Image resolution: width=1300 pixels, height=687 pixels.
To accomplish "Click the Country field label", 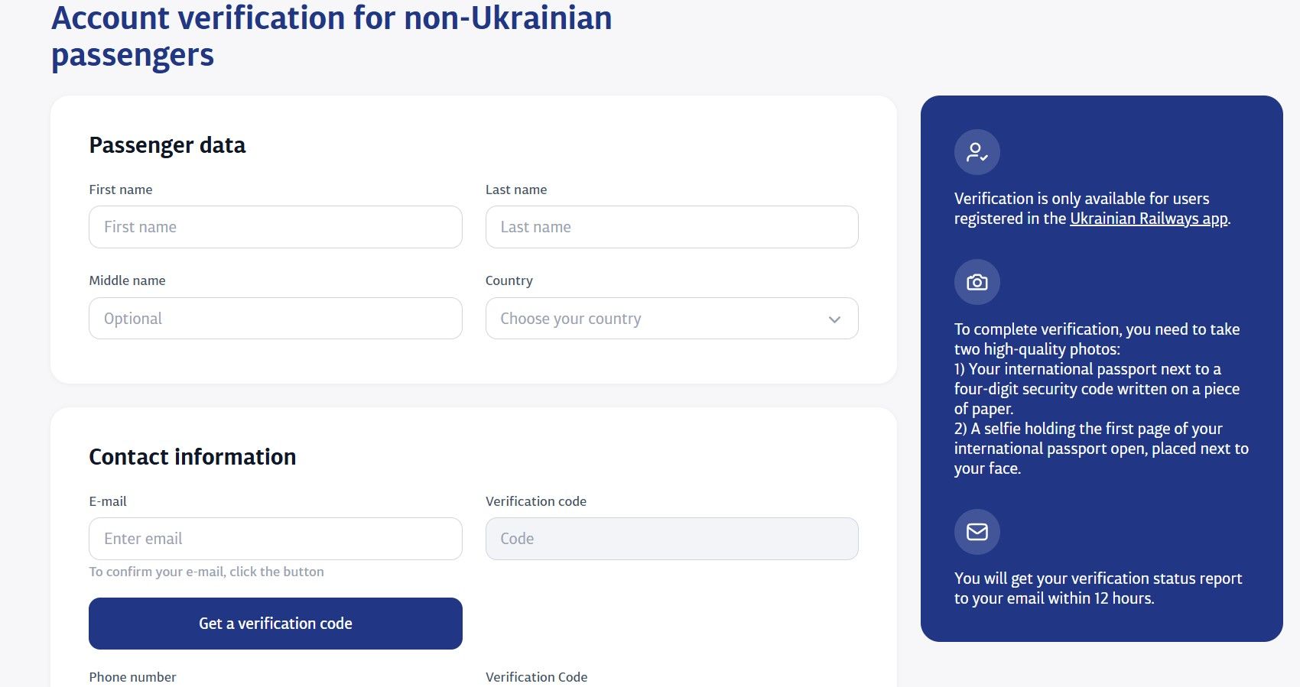I will 509,280.
